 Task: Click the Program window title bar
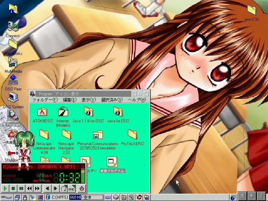pyautogui.click(x=83, y=94)
